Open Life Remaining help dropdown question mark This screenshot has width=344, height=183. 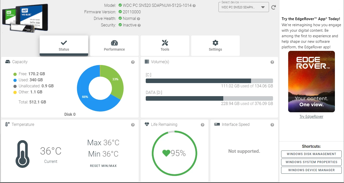202,124
